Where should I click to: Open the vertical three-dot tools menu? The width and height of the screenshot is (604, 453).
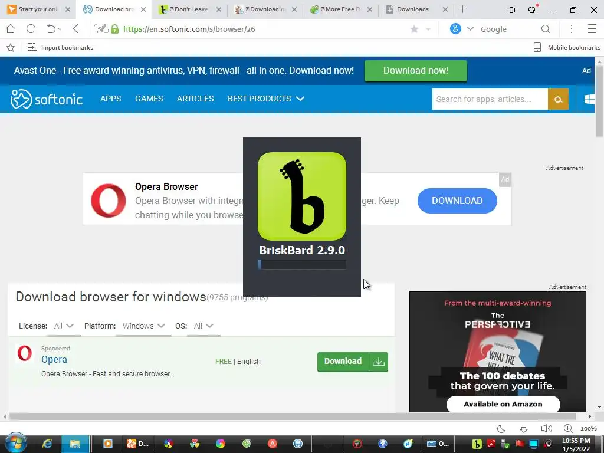[x=572, y=29]
